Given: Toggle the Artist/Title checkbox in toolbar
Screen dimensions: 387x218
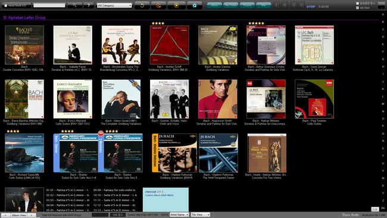Looking at the screenshot, I should click(x=6, y=5).
